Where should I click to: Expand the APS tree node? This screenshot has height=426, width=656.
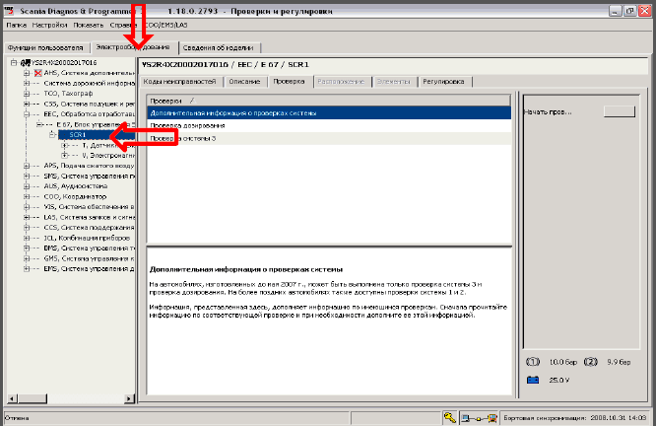27,166
